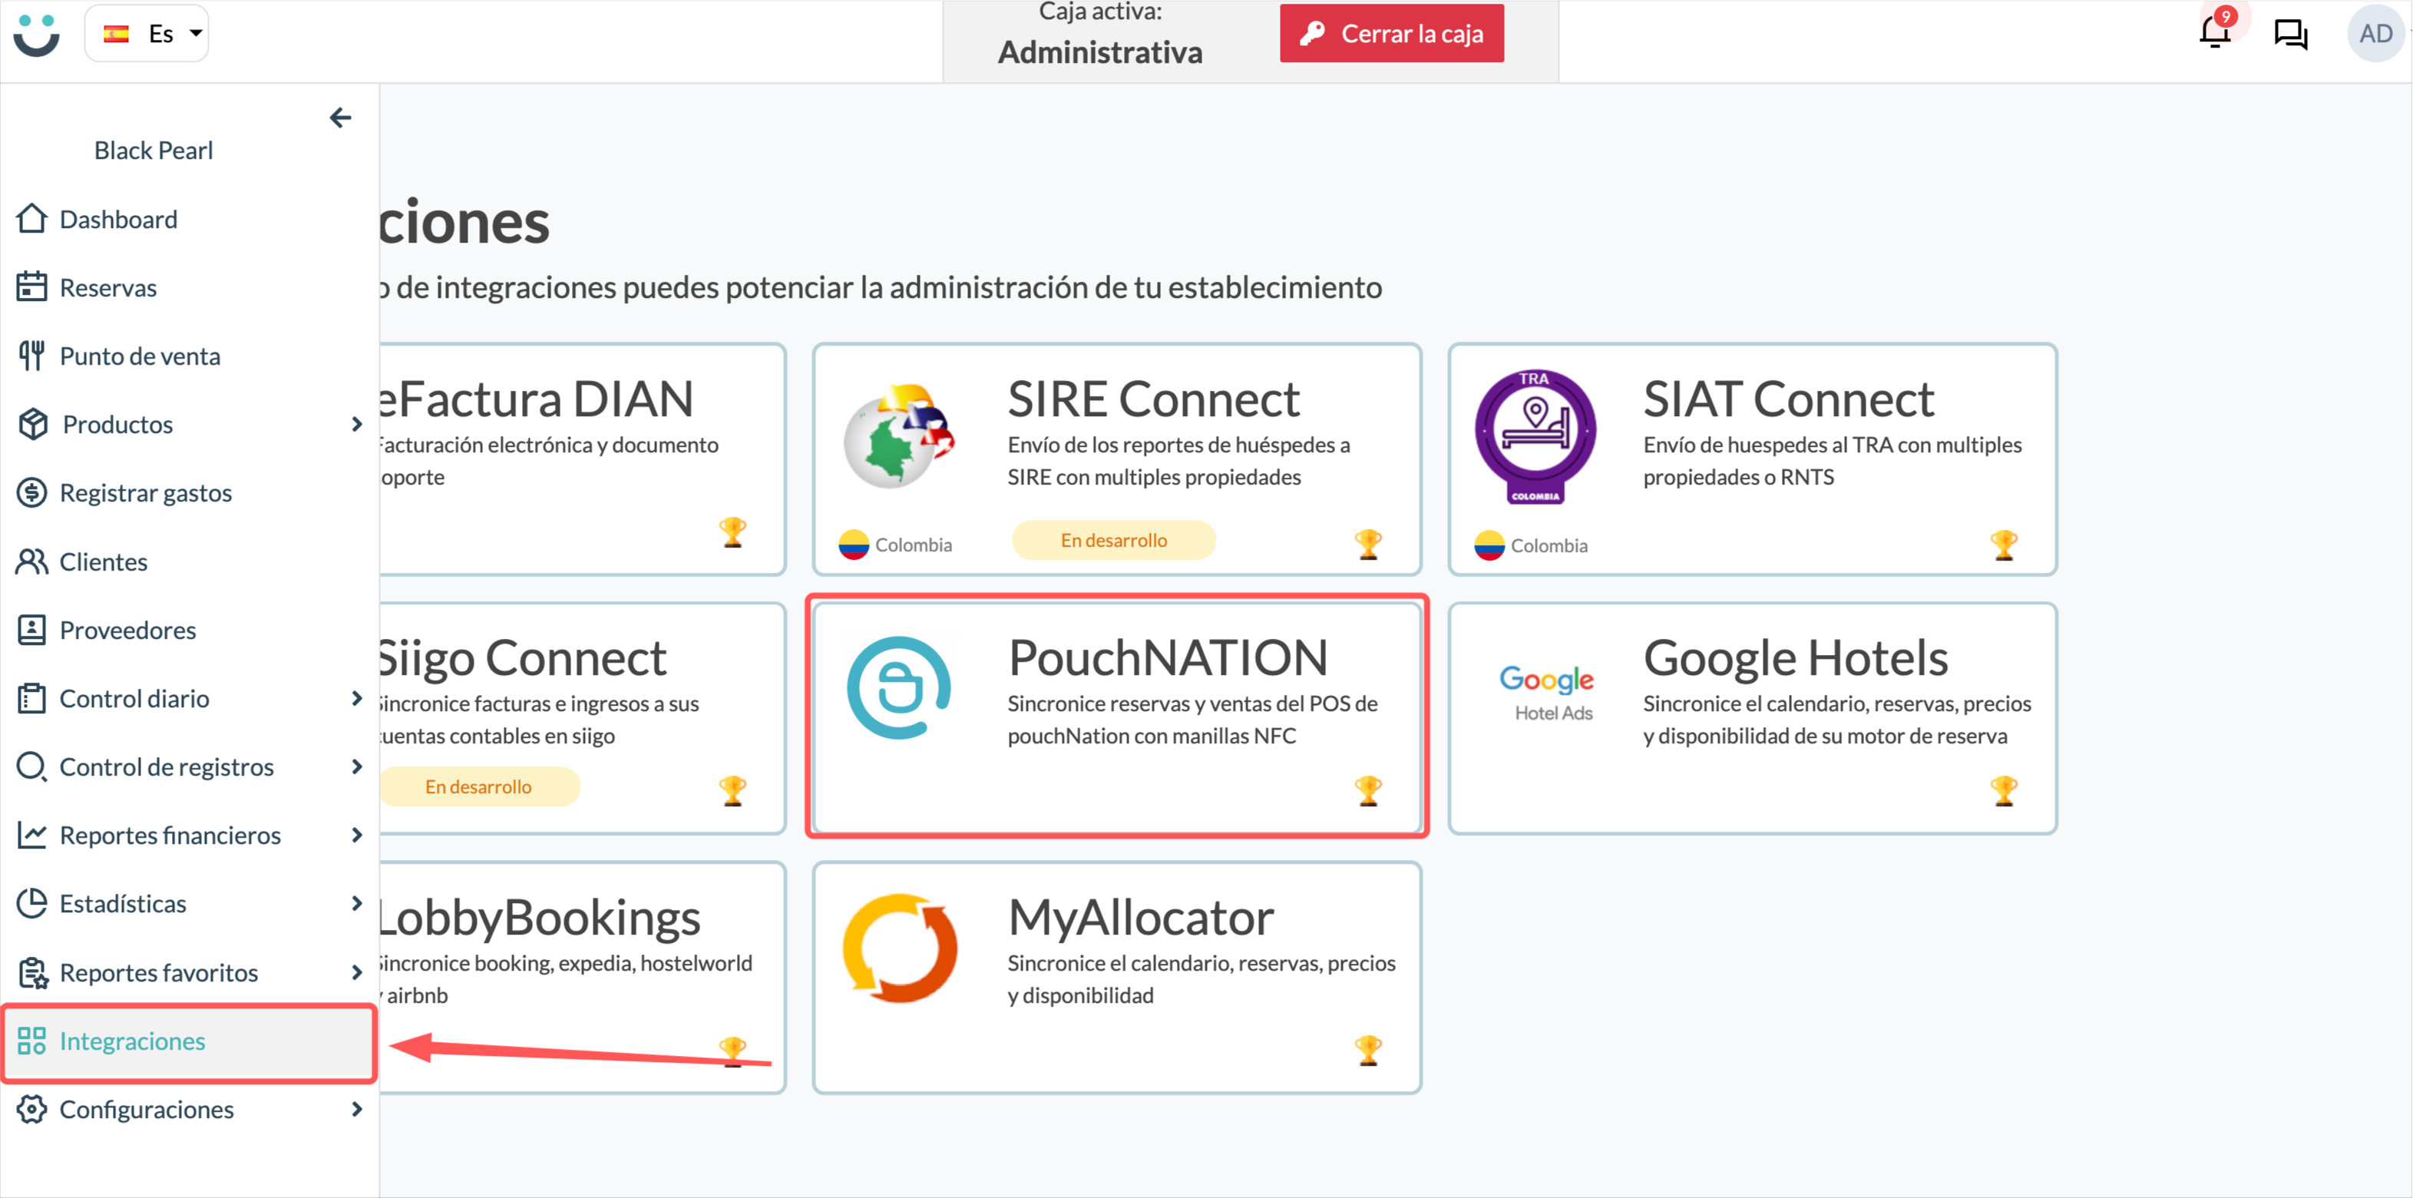The image size is (2413, 1198).
Task: Open the SIRE Connect title
Action: [1153, 399]
